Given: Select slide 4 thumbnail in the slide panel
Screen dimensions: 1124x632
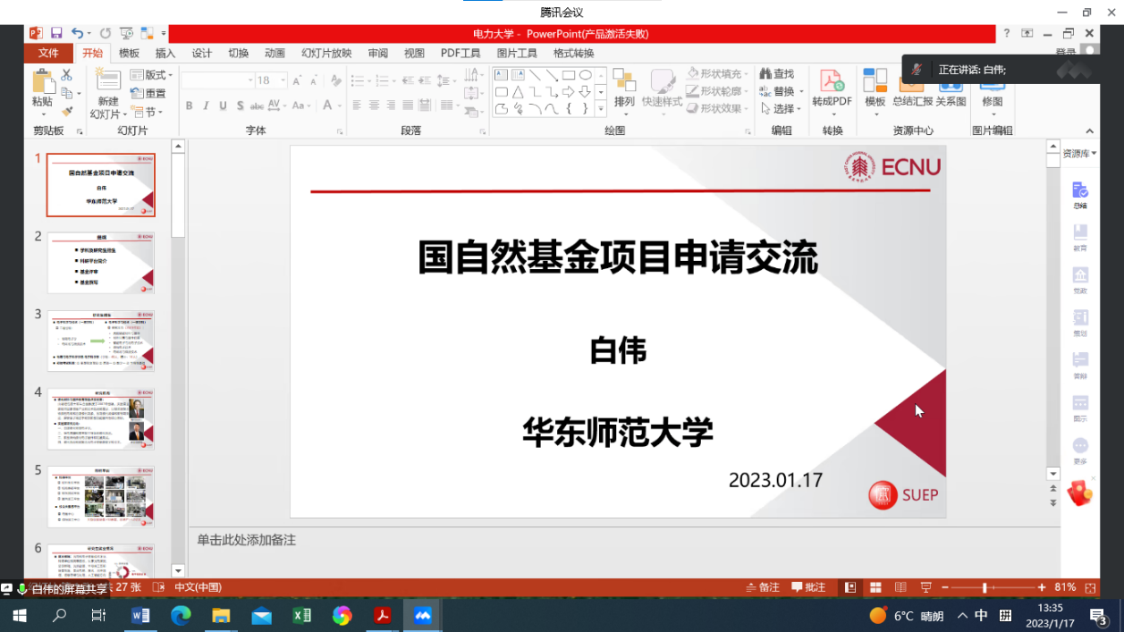Looking at the screenshot, I should 100,418.
